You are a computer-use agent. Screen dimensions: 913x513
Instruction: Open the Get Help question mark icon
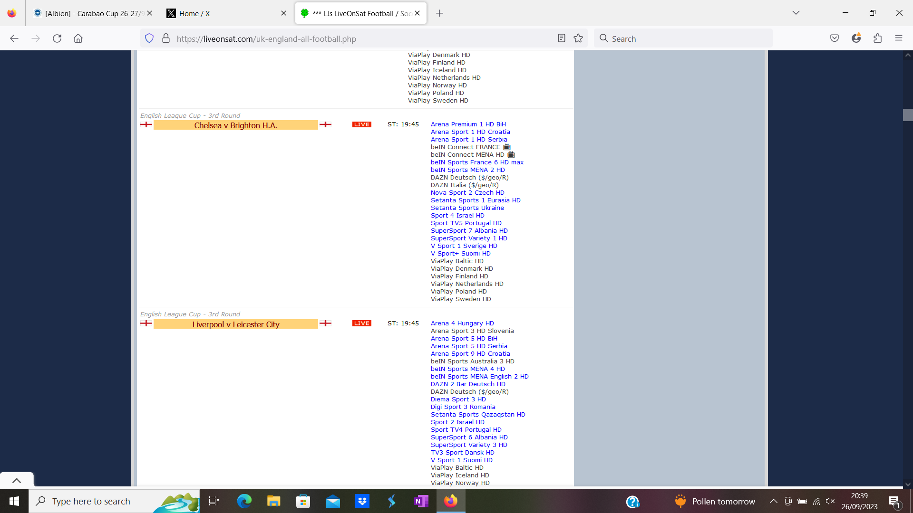633,502
